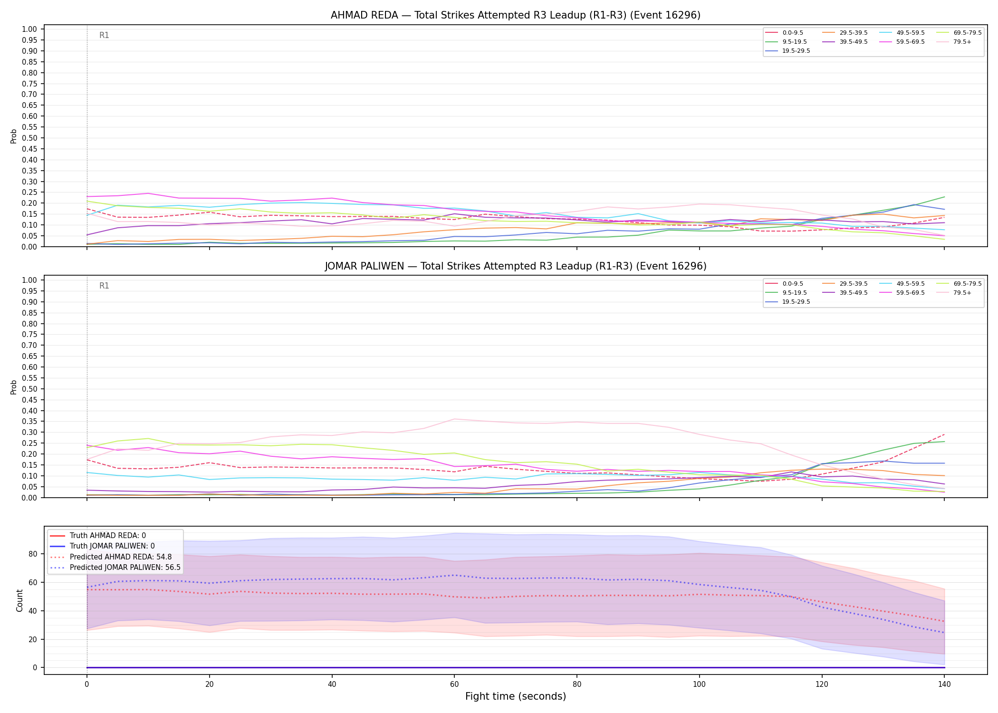
Task: Click "79.5+" in the JOMAR PALIWEN legend
Action: click(962, 293)
